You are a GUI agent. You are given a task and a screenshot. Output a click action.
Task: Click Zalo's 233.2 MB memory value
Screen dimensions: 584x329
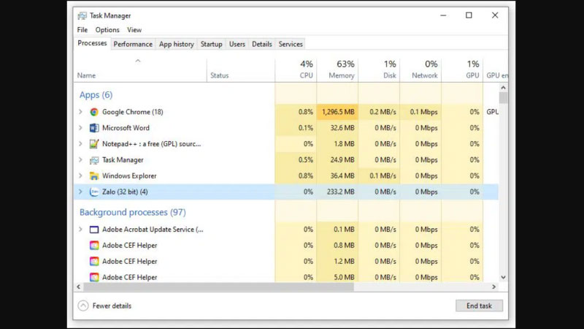pyautogui.click(x=340, y=192)
